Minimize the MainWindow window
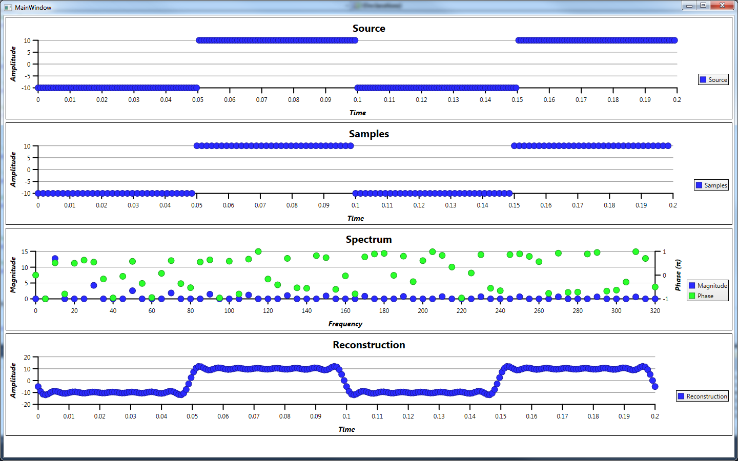The image size is (738, 461). pos(689,6)
